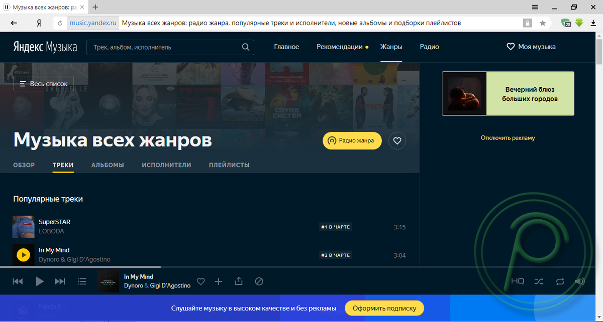Open the Радио navigation item
The image size is (603, 322).
430,47
